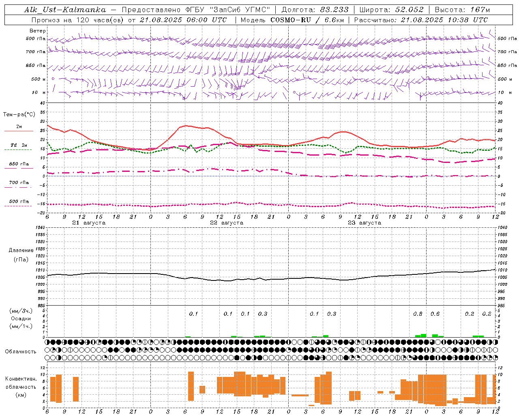Click the Осадки precipitation label
519x415 pixels.
point(21,319)
